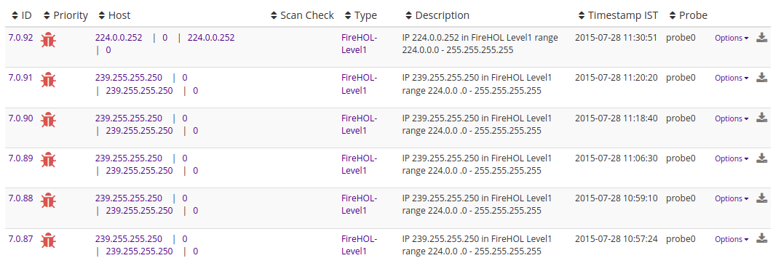Image resolution: width=773 pixels, height=266 pixels.
Task: Sort by Timestamp IST column header
Action: pos(618,15)
